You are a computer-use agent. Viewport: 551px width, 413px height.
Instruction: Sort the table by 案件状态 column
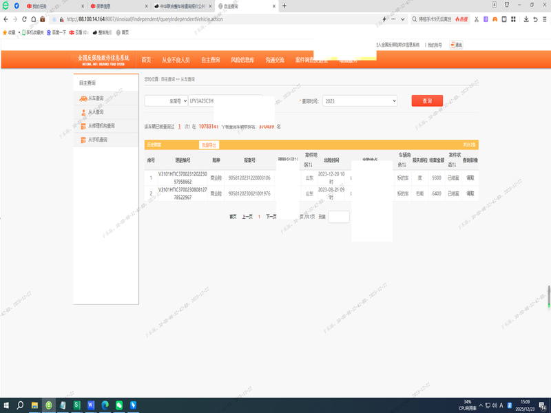coord(454,160)
